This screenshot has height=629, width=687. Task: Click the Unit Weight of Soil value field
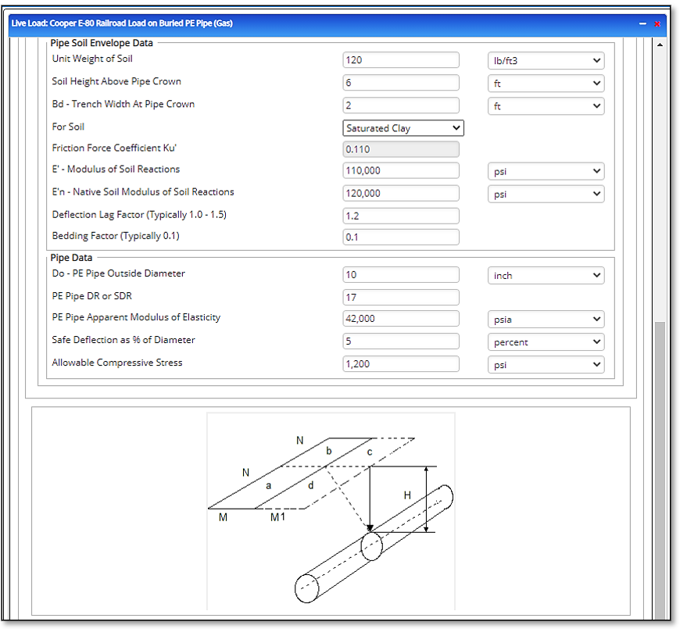click(x=400, y=59)
